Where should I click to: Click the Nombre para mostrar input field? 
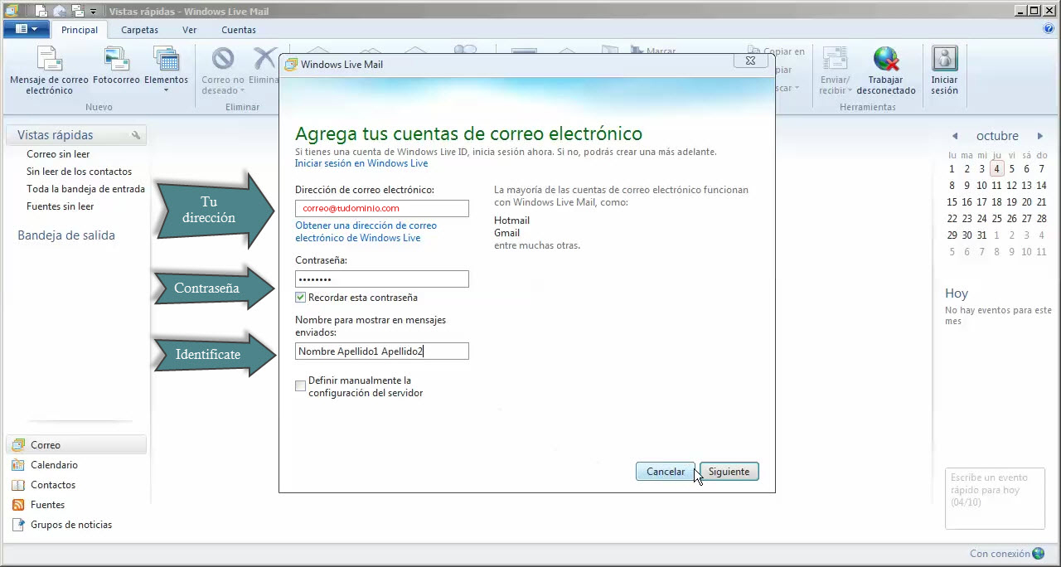pyautogui.click(x=382, y=351)
